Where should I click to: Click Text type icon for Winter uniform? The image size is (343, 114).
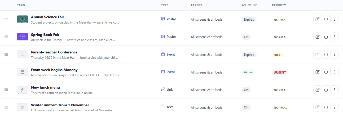[163, 107]
